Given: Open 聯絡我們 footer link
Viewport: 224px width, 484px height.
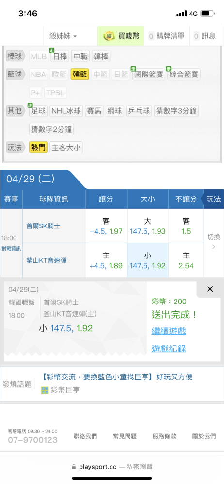Looking at the screenshot, I should click(x=85, y=436).
